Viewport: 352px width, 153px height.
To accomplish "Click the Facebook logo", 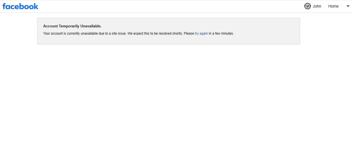I will [x=20, y=6].
